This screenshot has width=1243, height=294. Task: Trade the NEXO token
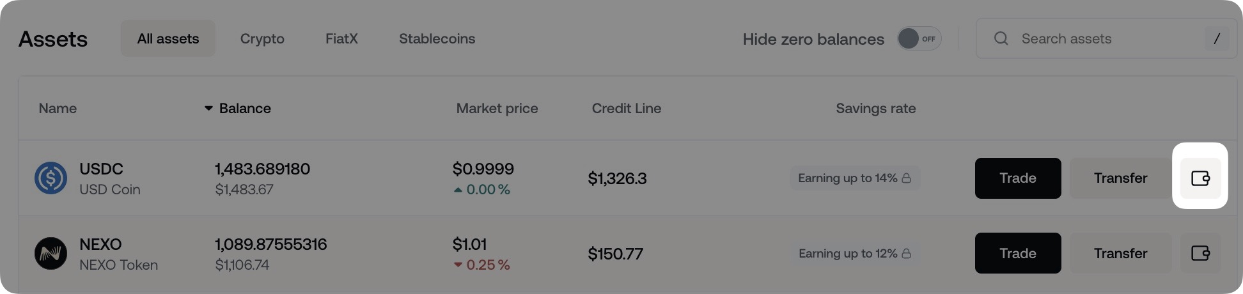coord(1018,254)
